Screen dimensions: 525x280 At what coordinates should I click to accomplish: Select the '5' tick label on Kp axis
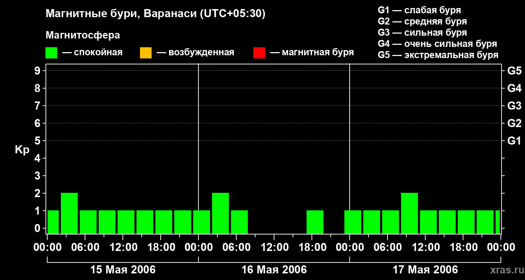coord(38,141)
